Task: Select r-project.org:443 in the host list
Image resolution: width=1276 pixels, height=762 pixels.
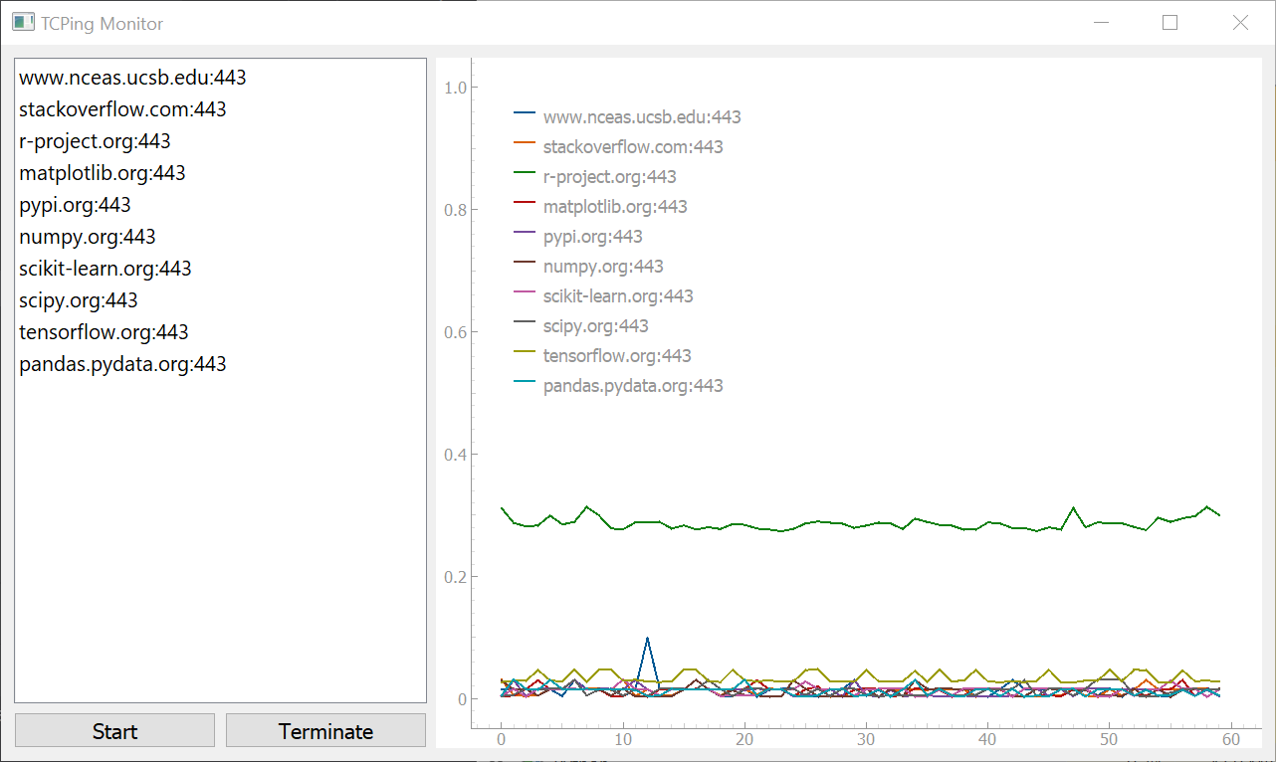Action: tap(220, 141)
